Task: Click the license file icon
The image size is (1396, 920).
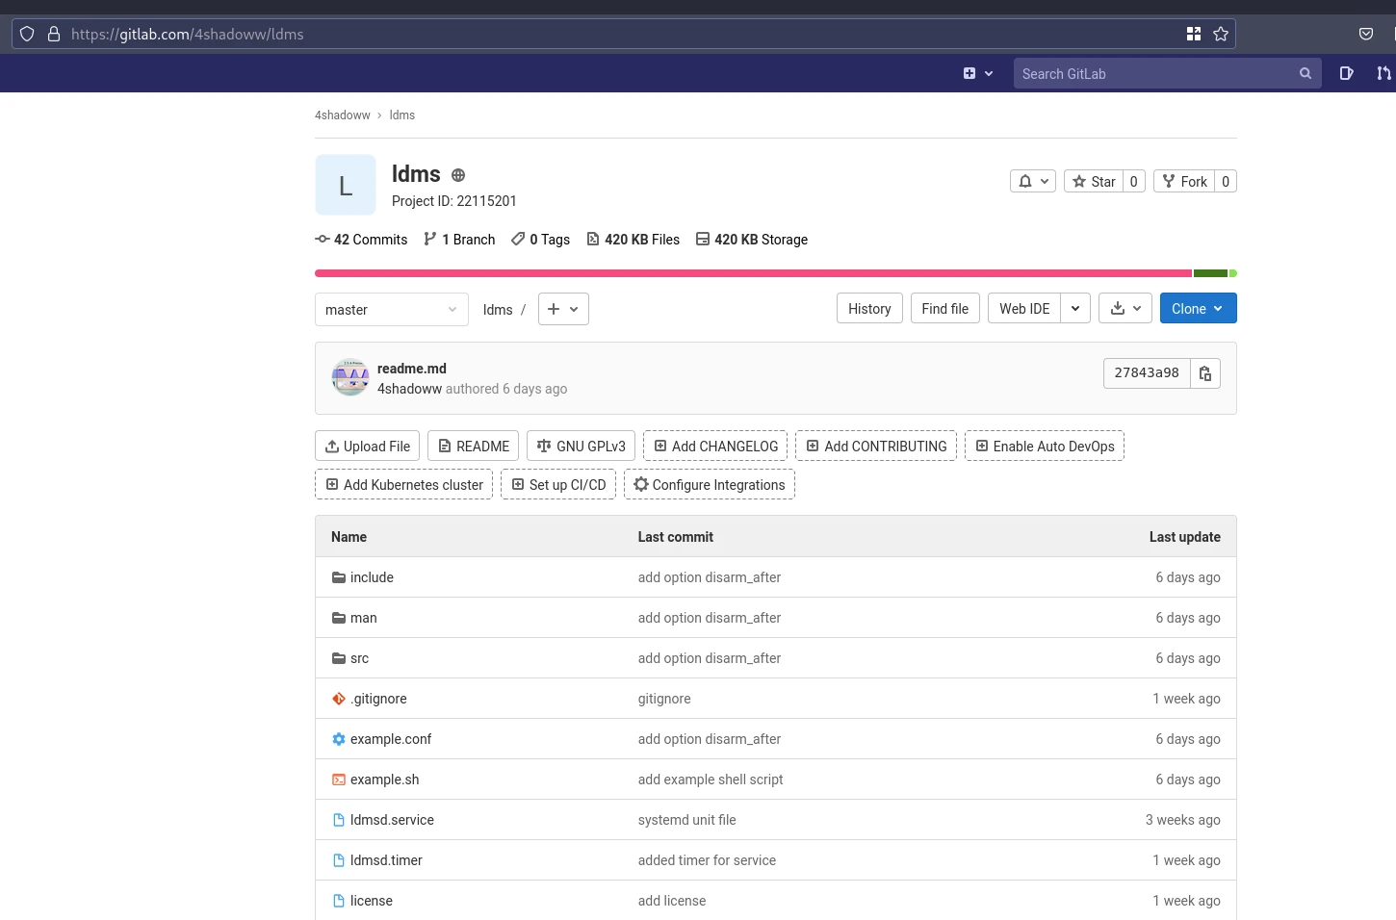Action: [339, 901]
